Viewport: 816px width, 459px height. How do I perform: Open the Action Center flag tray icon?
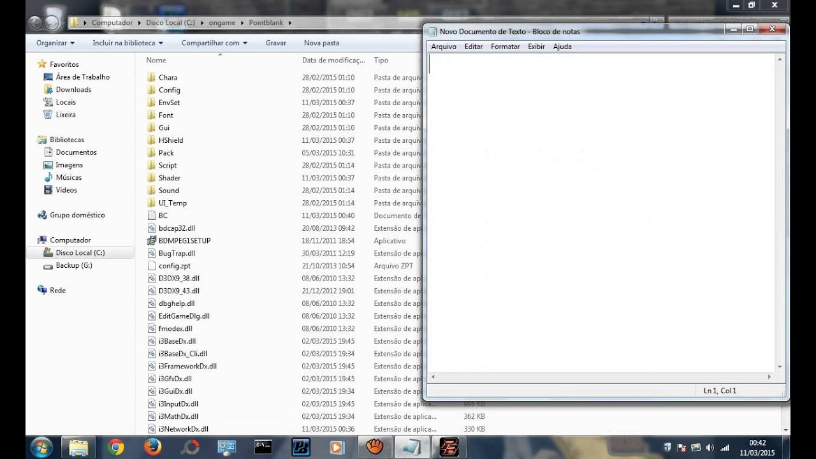click(681, 448)
